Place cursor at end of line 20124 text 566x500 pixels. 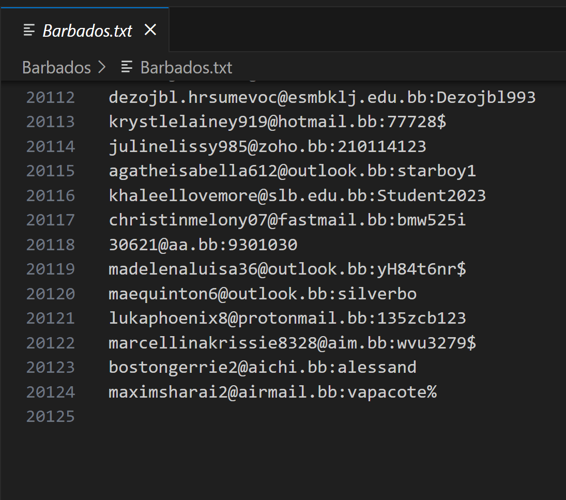point(437,392)
